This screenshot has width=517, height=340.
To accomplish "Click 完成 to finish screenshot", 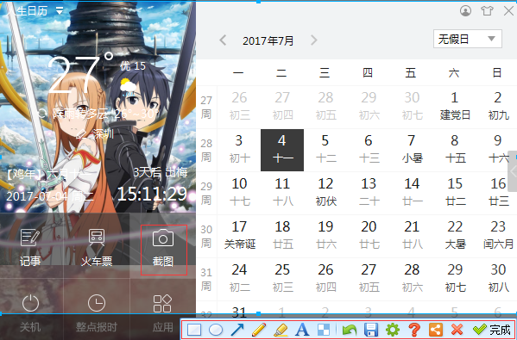I will pyautogui.click(x=491, y=330).
